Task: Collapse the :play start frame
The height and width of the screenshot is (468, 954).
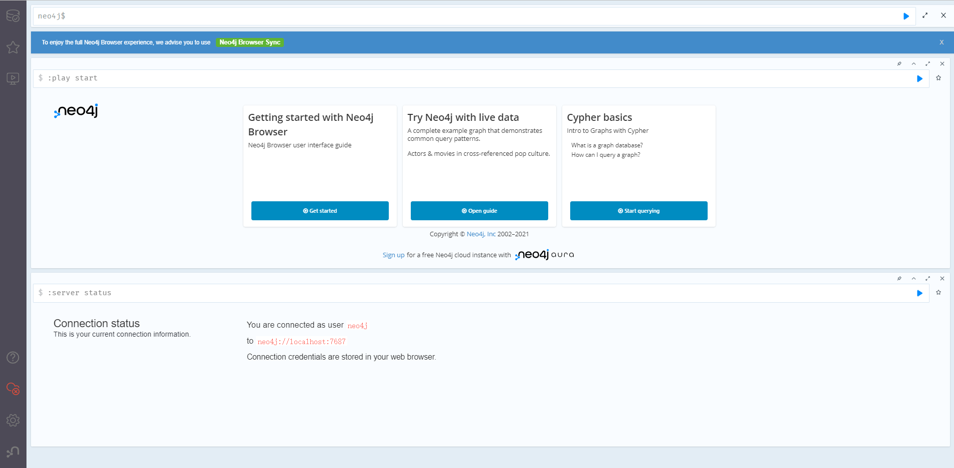Action: (x=914, y=63)
